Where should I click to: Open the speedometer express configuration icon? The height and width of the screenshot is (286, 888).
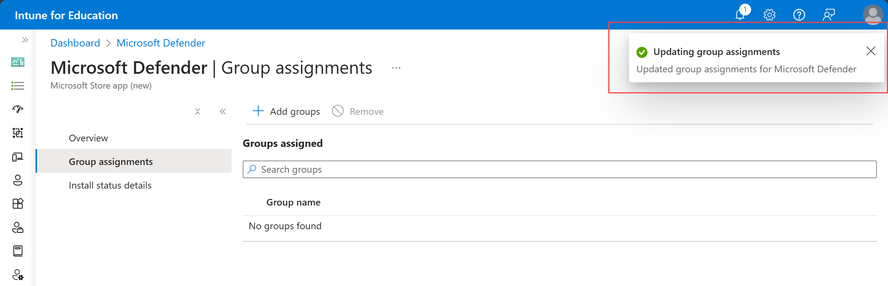click(18, 109)
